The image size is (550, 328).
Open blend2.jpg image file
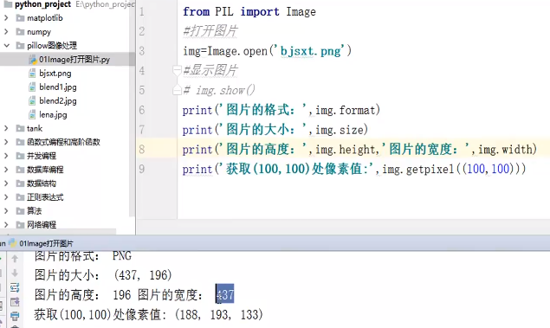coord(53,101)
